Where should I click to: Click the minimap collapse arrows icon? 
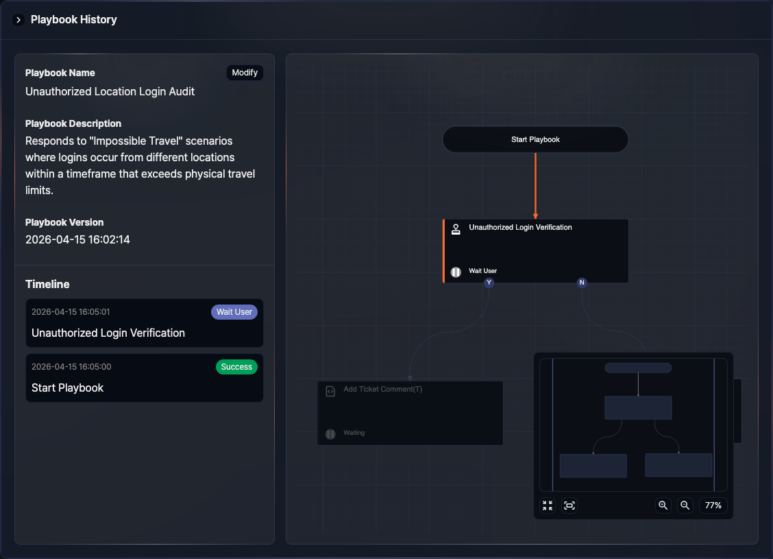click(x=548, y=506)
